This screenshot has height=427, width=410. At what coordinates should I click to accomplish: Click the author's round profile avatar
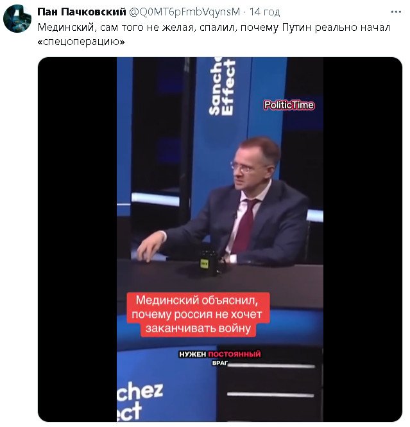coord(17,19)
